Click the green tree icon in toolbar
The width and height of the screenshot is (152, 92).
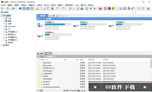[x=113, y=9]
